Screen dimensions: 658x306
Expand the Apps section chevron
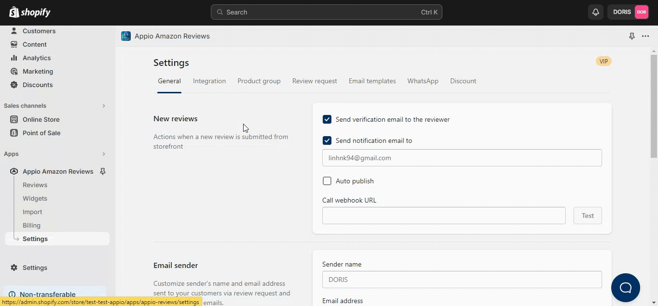[x=103, y=154]
